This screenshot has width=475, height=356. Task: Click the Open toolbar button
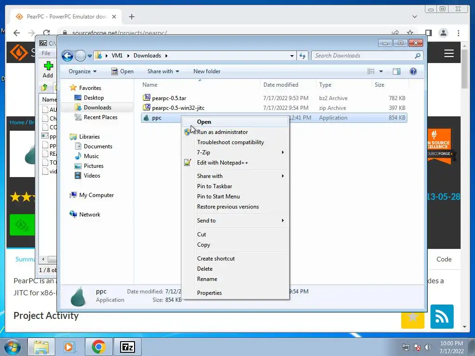[x=122, y=71]
